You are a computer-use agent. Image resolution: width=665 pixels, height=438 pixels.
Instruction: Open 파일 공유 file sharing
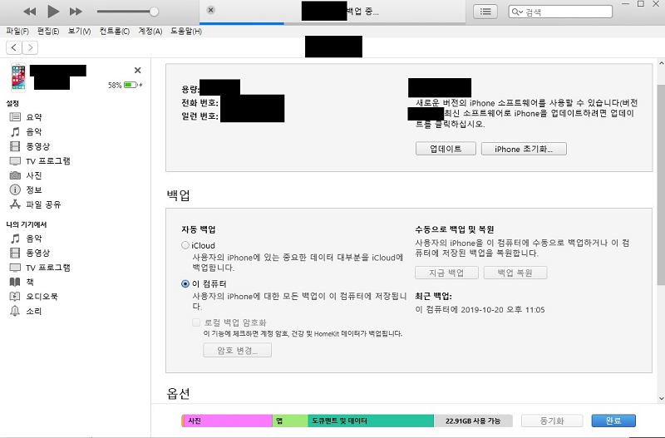coord(43,204)
